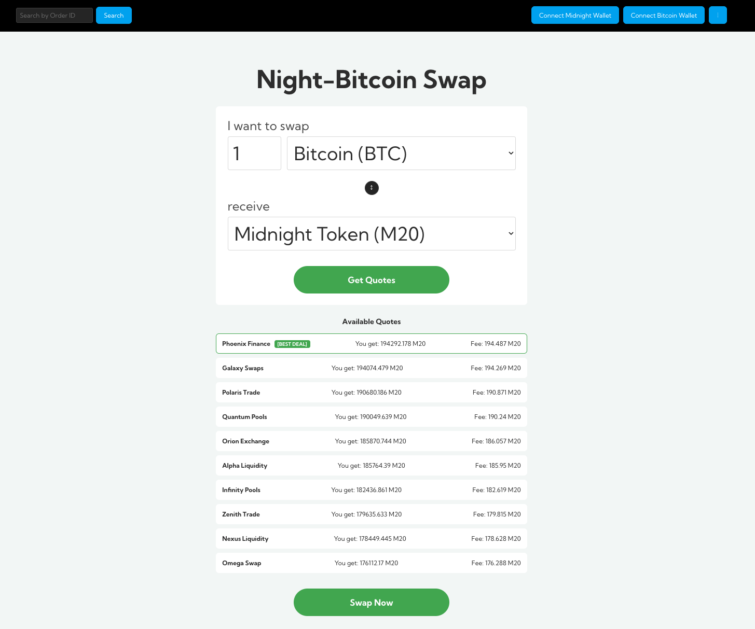The height and width of the screenshot is (629, 755).
Task: Click the swap amount input field
Action: point(254,153)
